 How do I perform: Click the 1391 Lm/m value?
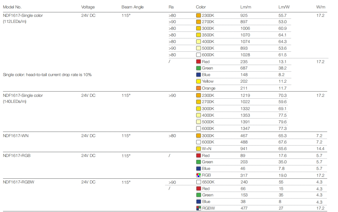(245, 122)
